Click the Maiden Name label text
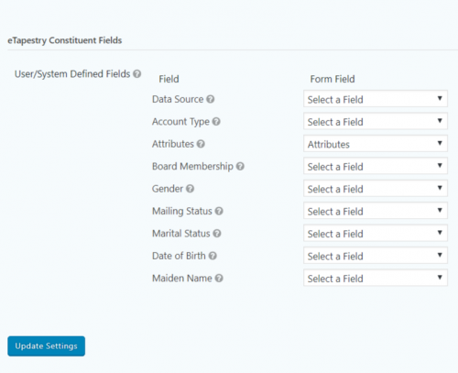Screen dimensions: 458x373 182,278
